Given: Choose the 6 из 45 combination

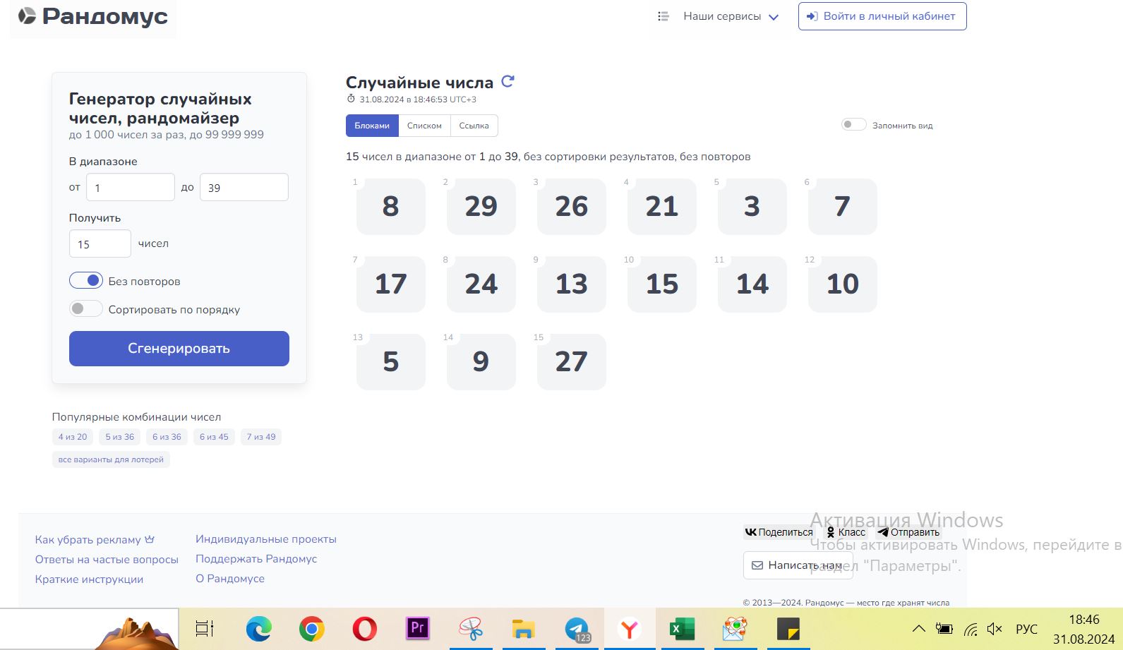Looking at the screenshot, I should 214,437.
